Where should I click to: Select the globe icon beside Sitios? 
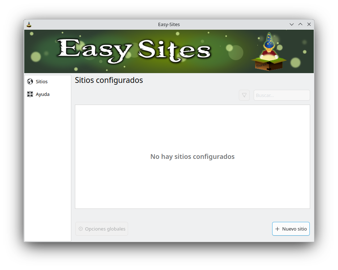(30, 81)
